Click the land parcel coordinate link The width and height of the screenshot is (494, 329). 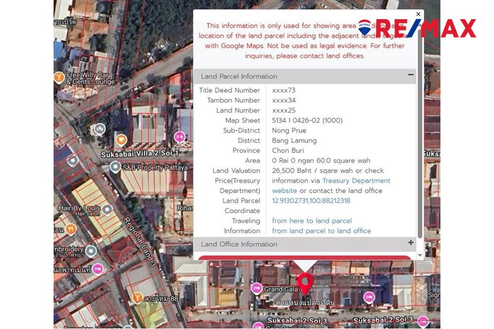311,201
